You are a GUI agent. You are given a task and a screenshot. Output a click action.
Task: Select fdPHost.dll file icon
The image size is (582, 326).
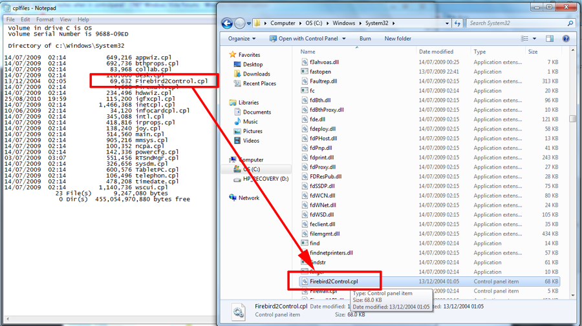[x=305, y=138]
